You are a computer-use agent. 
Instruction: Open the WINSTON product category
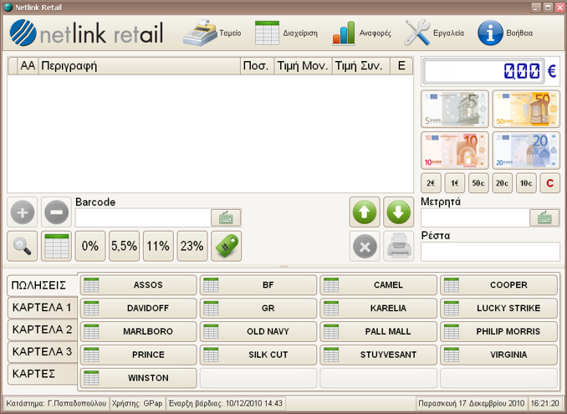click(x=138, y=378)
